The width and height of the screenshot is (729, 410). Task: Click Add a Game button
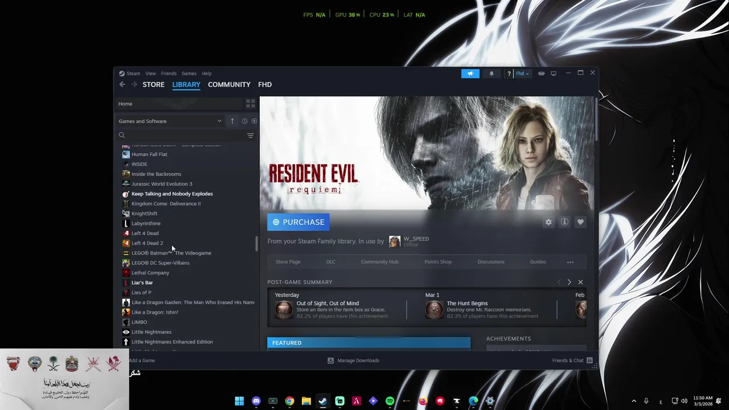coord(141,360)
